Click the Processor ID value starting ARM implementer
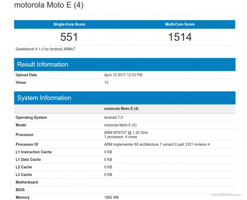This screenshot has width=247, height=200. 157,144
